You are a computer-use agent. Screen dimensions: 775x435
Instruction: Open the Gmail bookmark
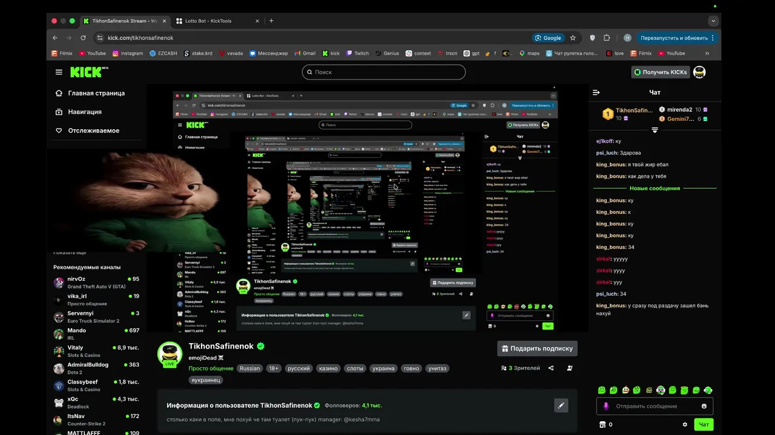305,53
